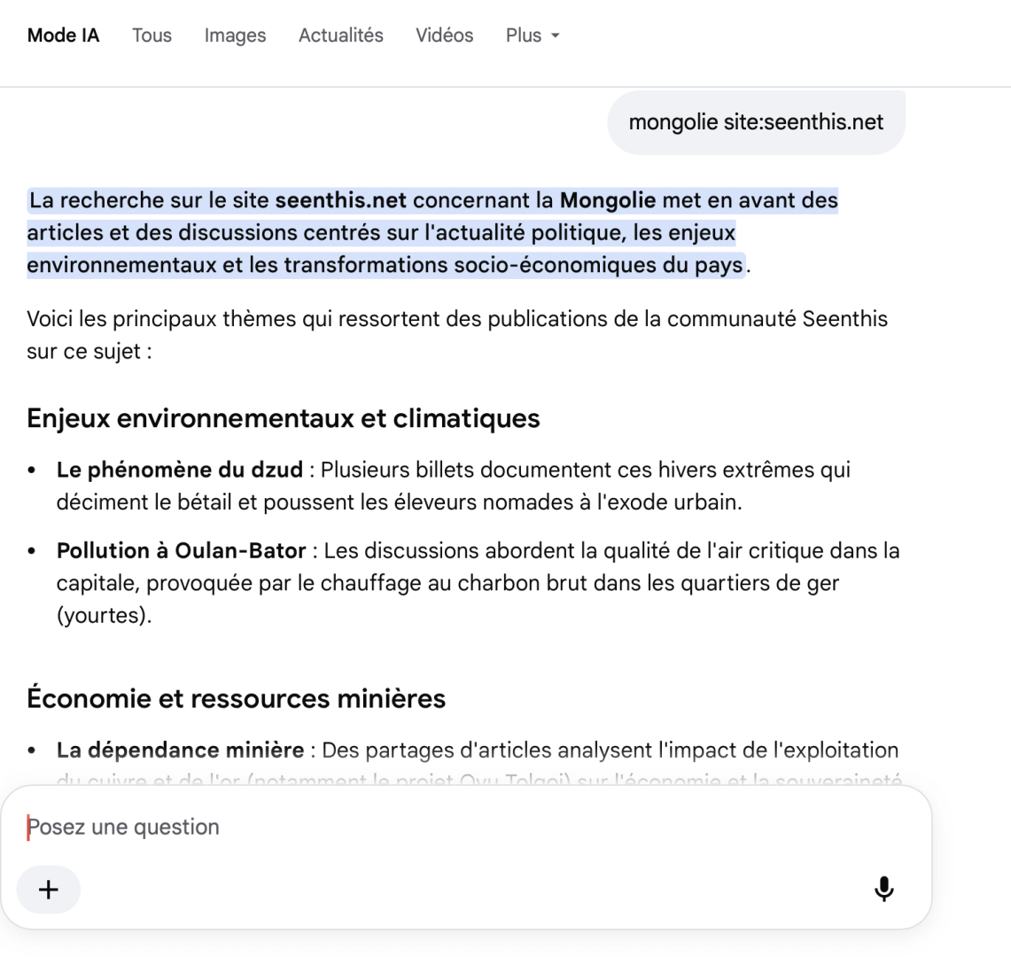
Task: Open the Vidéos tab
Action: click(444, 35)
